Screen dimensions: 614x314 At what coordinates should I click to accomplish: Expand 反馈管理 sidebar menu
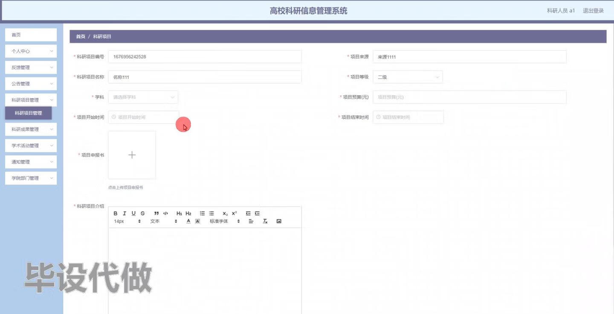(31, 67)
